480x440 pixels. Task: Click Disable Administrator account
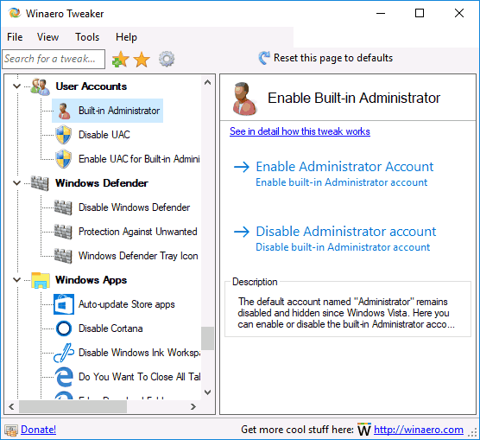click(x=346, y=232)
